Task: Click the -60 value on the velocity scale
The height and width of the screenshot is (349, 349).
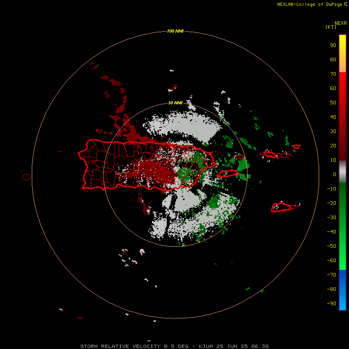Action: [332, 261]
